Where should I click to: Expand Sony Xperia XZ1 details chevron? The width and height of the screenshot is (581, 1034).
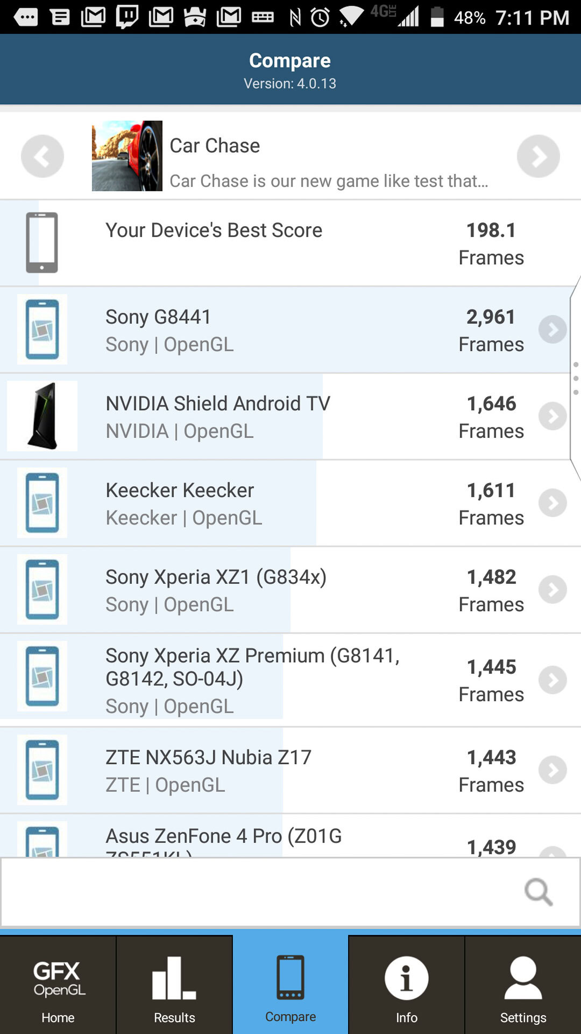pos(552,590)
